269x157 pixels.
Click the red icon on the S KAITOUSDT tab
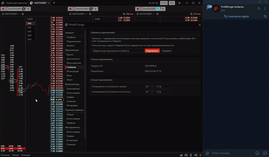pos(71,9)
